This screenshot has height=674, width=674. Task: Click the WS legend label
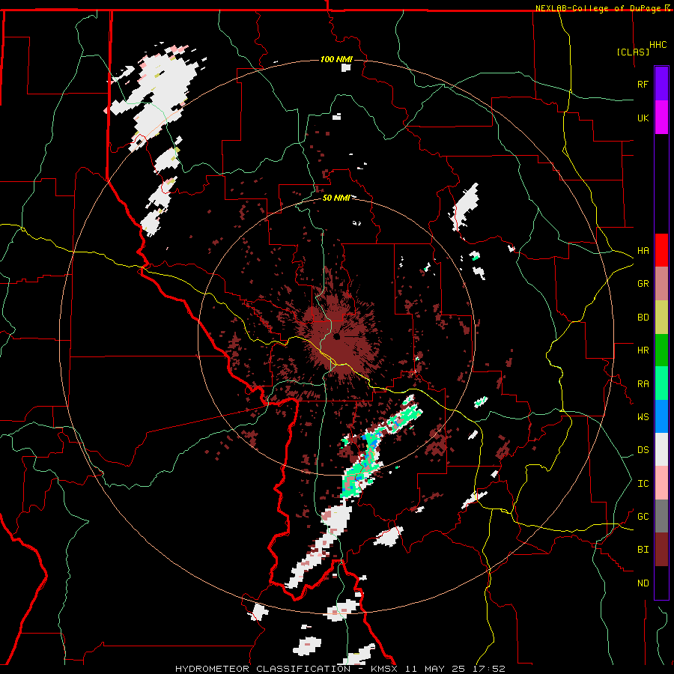point(643,417)
